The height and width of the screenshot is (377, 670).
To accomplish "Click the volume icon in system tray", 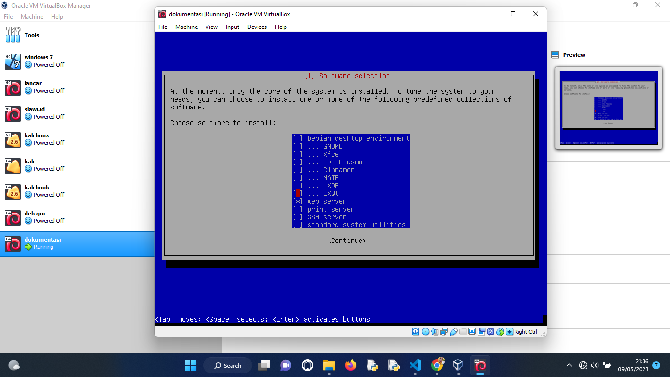I will (594, 365).
